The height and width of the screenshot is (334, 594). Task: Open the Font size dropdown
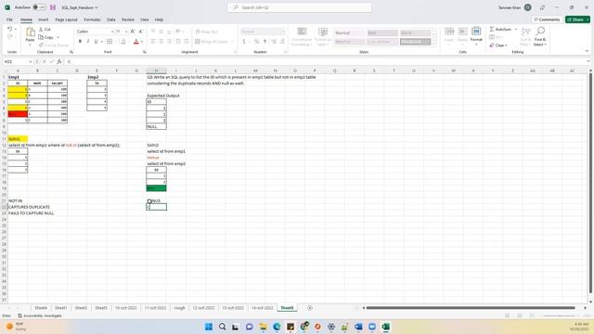point(126,32)
